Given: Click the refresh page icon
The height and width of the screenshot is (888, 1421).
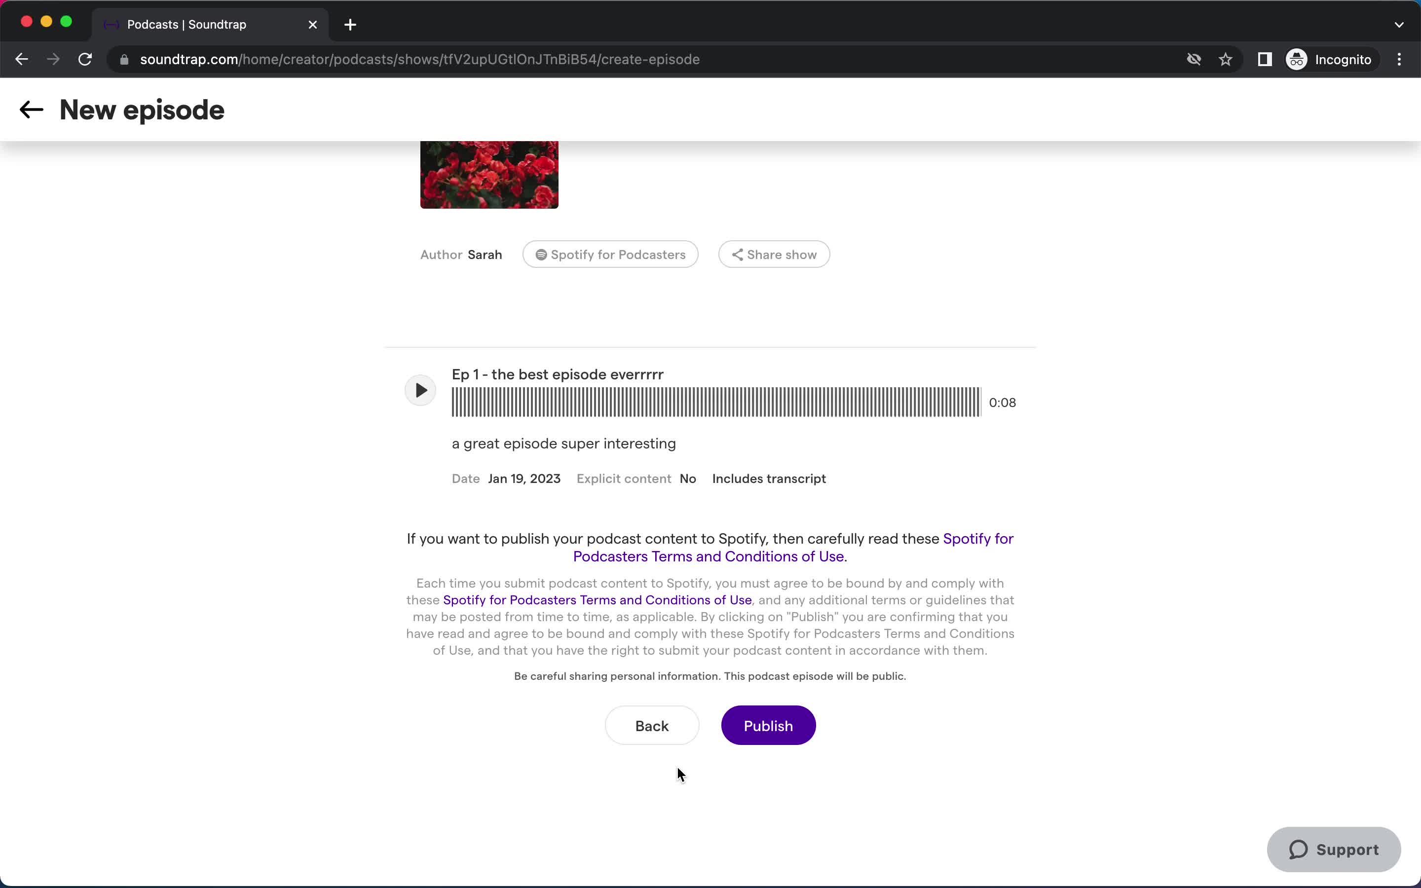Looking at the screenshot, I should (x=87, y=59).
